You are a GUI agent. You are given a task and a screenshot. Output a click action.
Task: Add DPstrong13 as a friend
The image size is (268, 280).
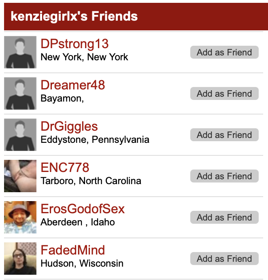224,52
